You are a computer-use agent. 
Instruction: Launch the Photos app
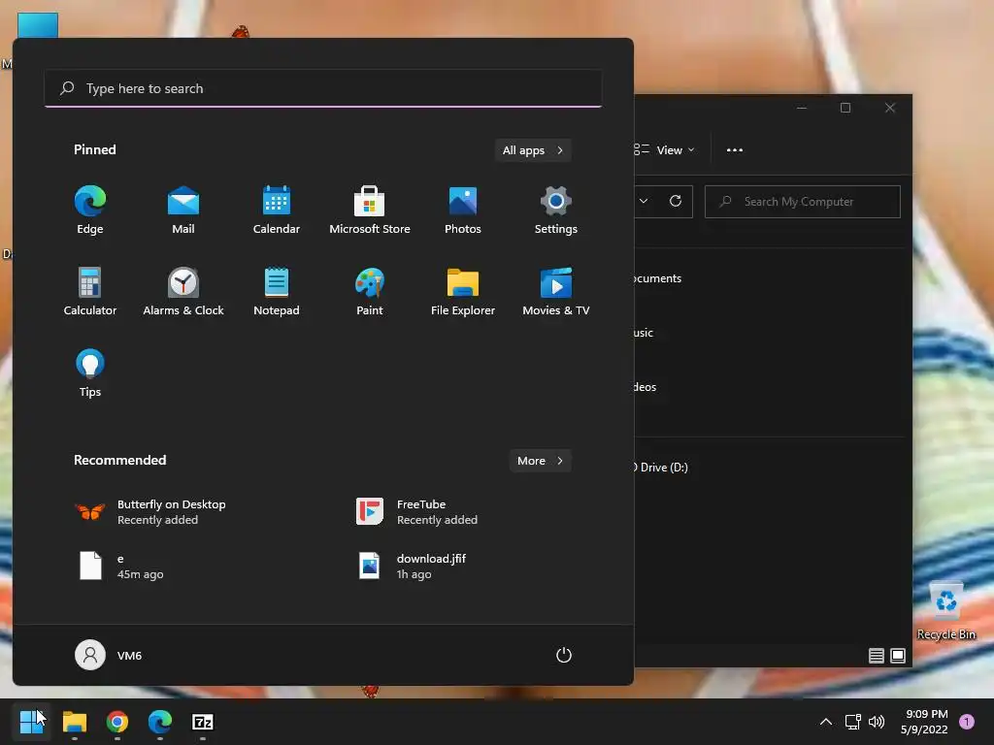tap(463, 210)
